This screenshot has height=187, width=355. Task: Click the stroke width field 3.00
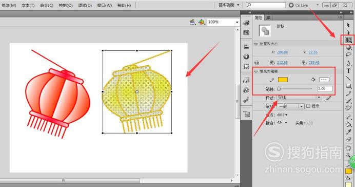point(325,89)
